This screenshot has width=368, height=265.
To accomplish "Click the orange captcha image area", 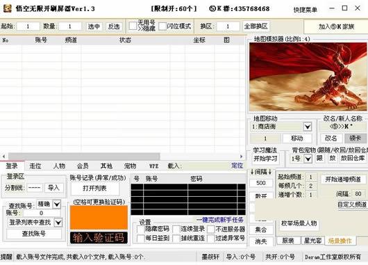I will (99, 218).
